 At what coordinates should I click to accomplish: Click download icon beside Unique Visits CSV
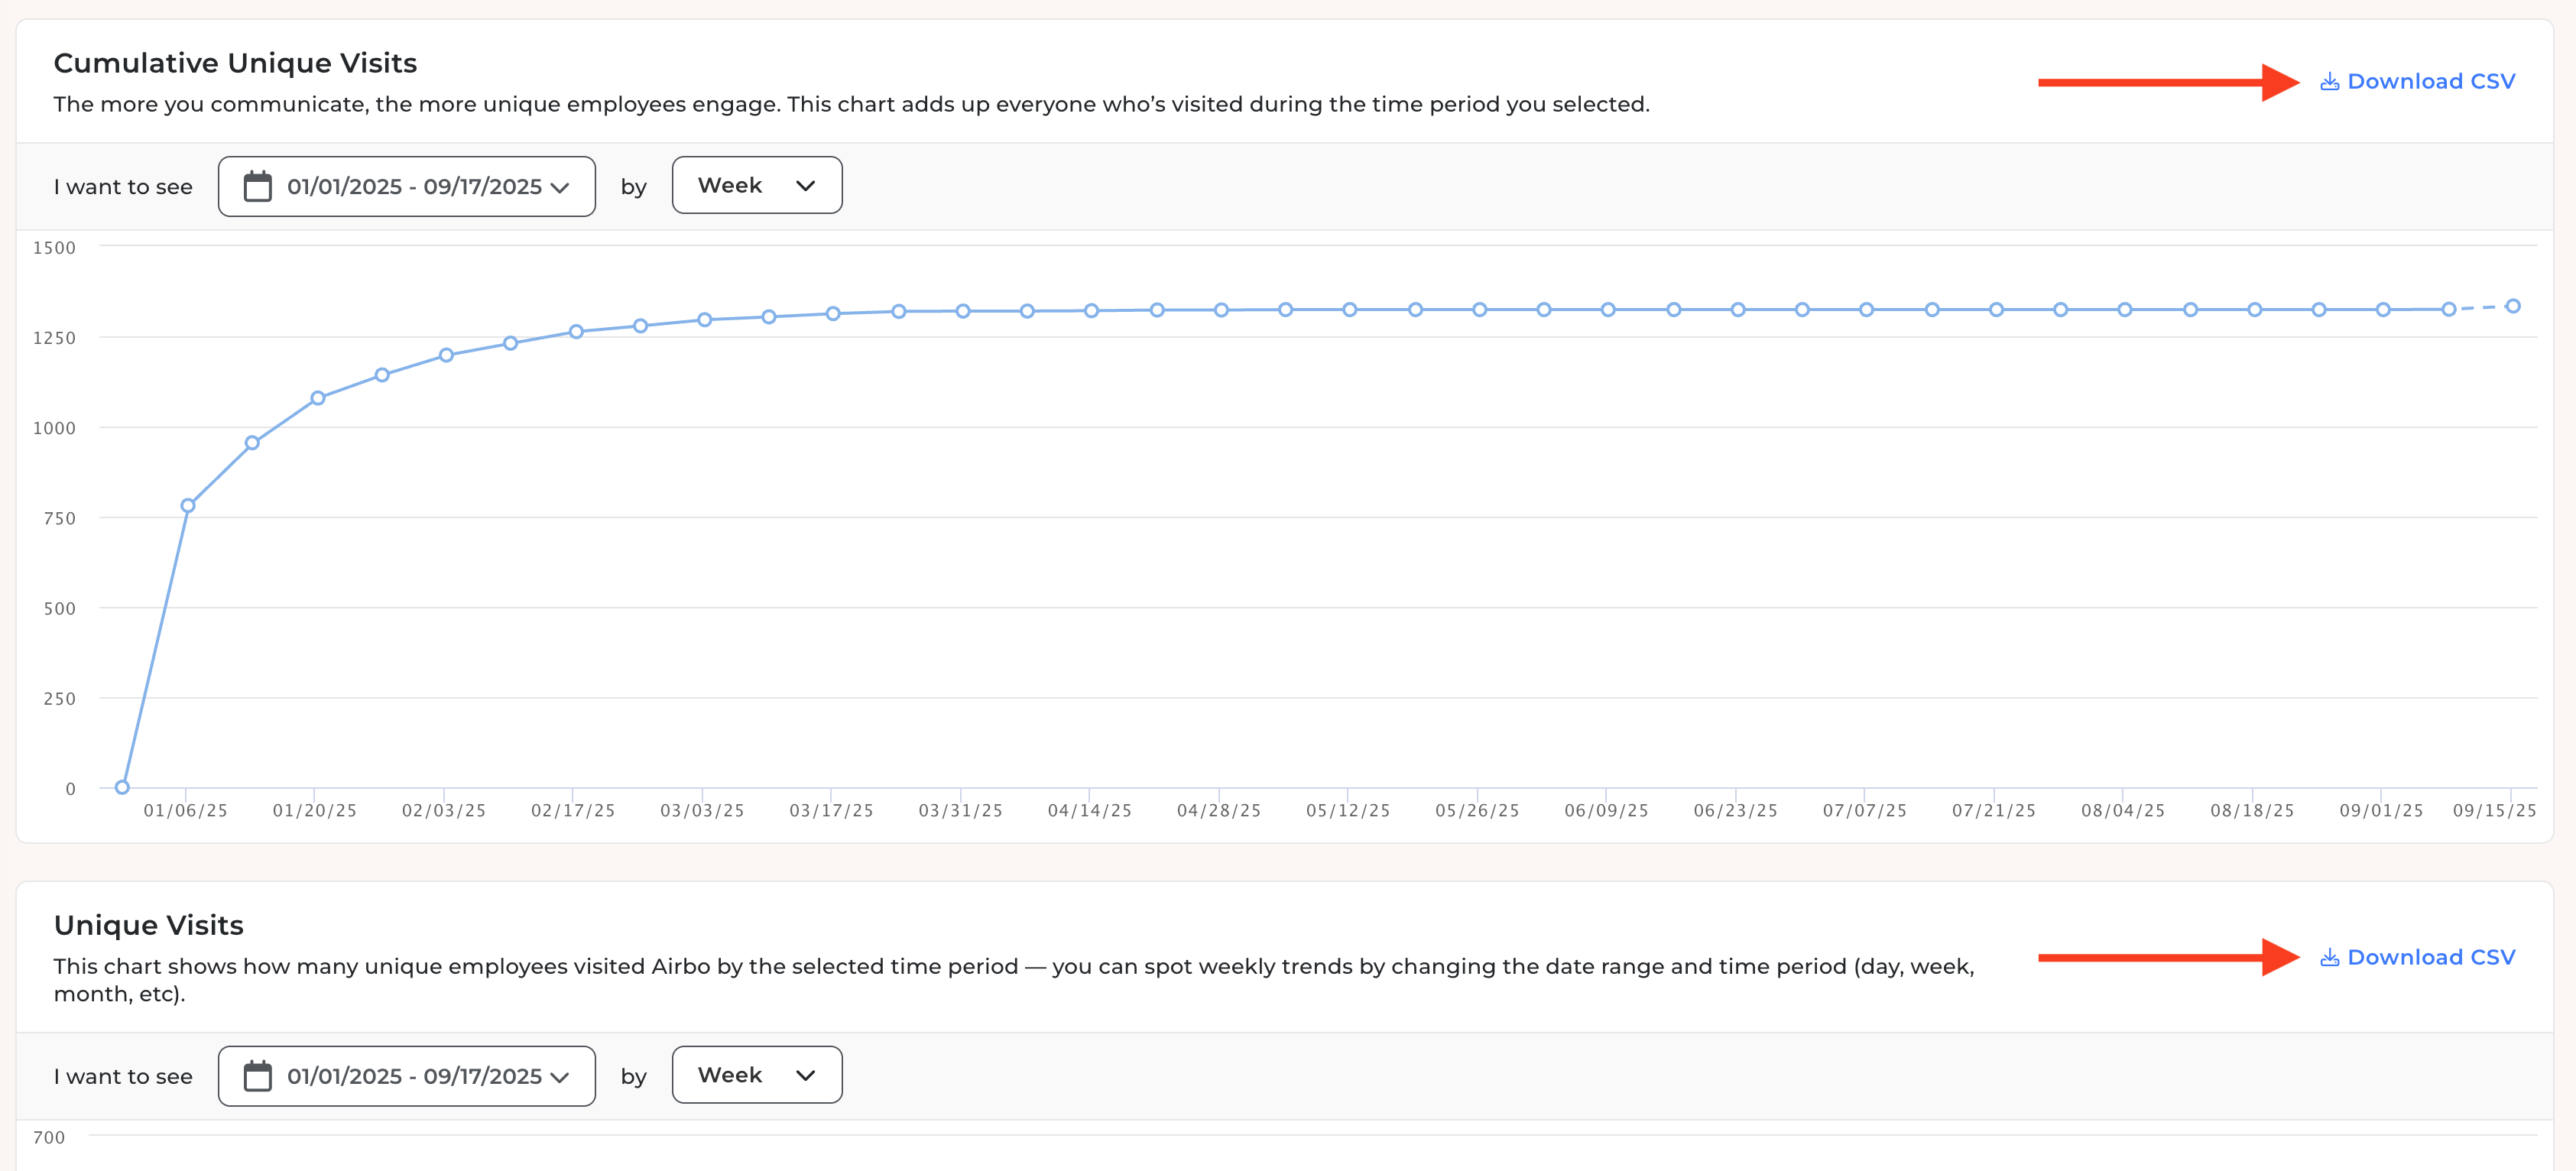[2330, 957]
